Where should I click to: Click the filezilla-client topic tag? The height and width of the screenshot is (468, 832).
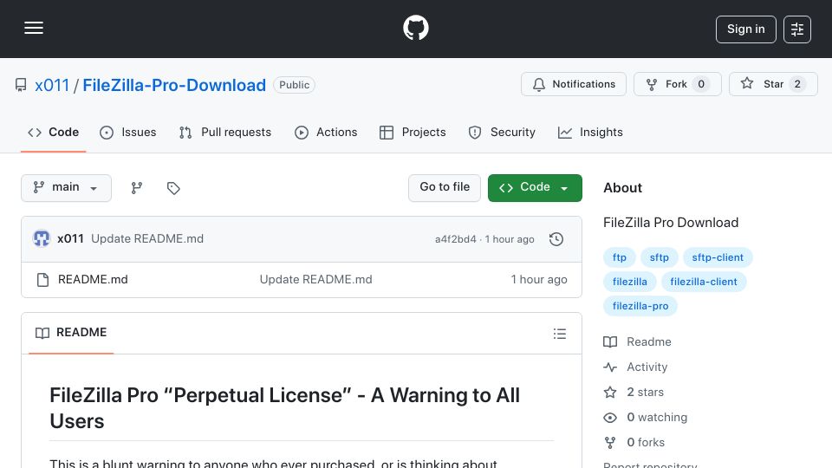click(704, 282)
